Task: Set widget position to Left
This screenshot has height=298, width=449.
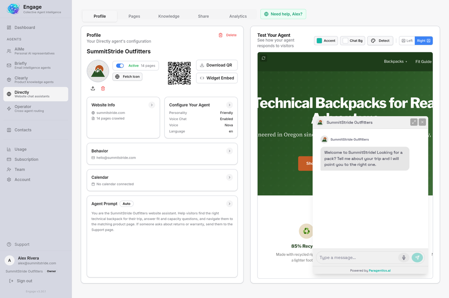Action: (407, 41)
